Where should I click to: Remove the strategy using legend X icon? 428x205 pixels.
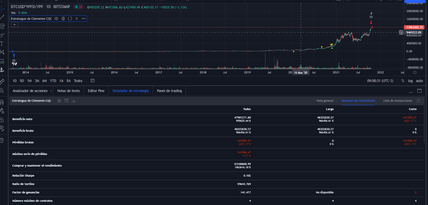click(77, 19)
